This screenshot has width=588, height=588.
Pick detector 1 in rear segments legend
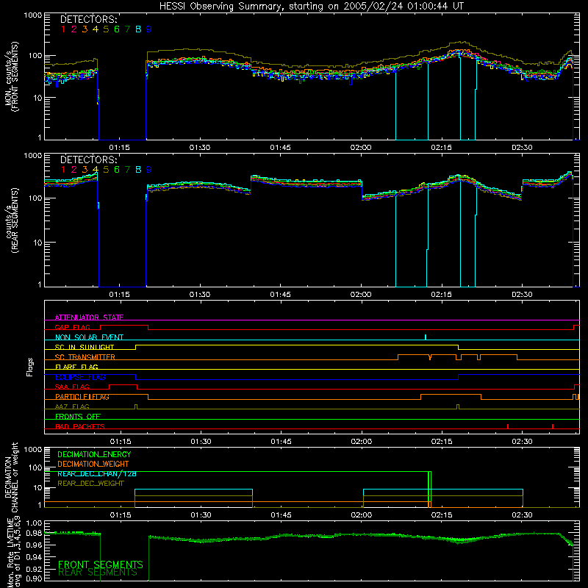pyautogui.click(x=63, y=170)
